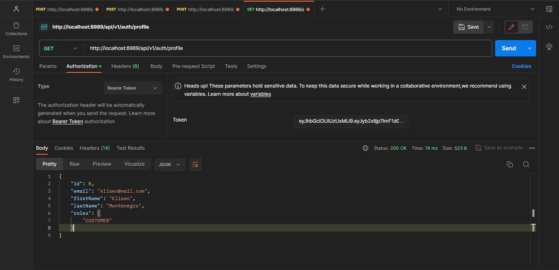
Task: Open the Environments sidebar panel
Action: [16, 52]
